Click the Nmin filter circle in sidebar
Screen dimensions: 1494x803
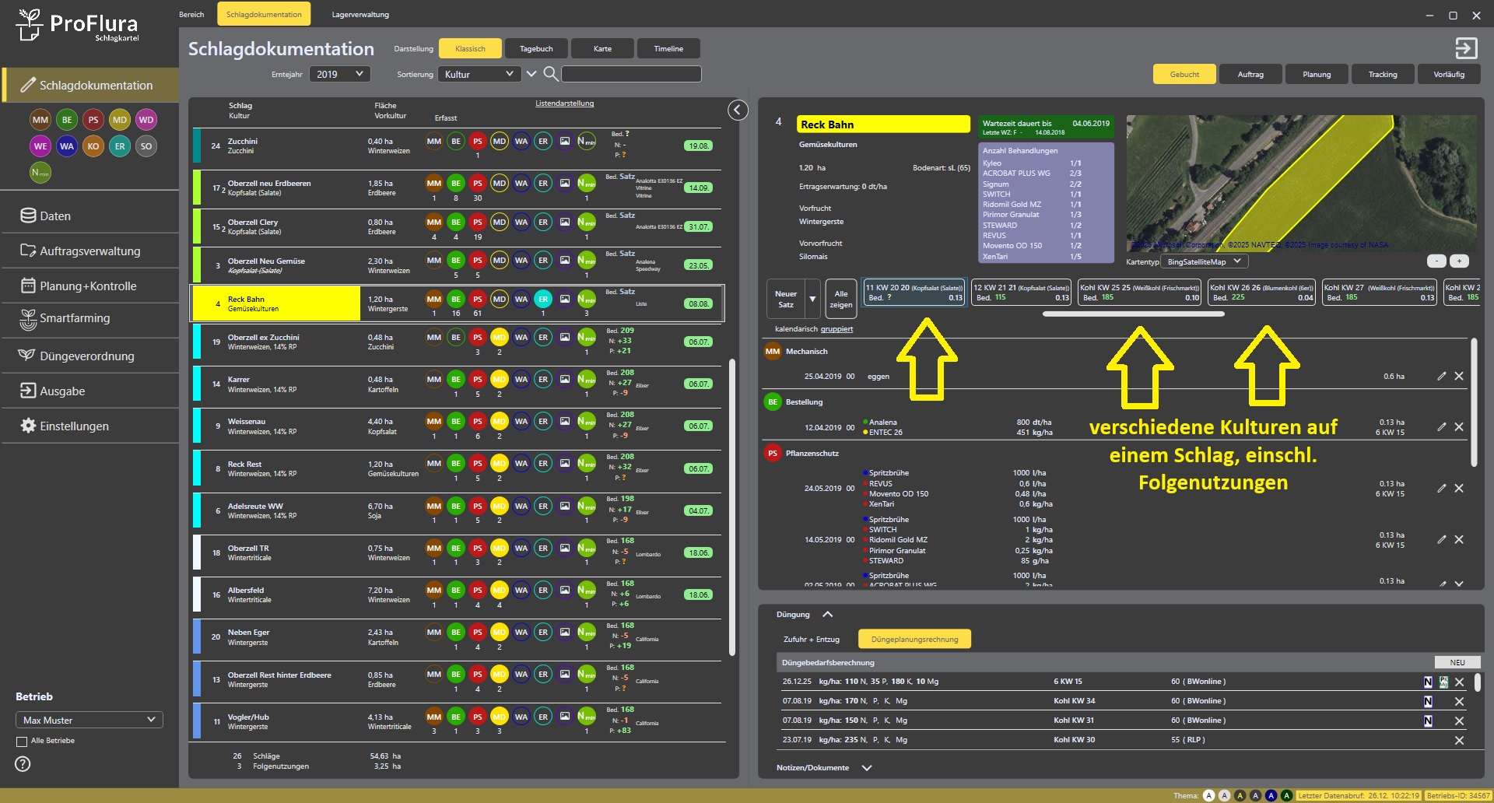40,173
